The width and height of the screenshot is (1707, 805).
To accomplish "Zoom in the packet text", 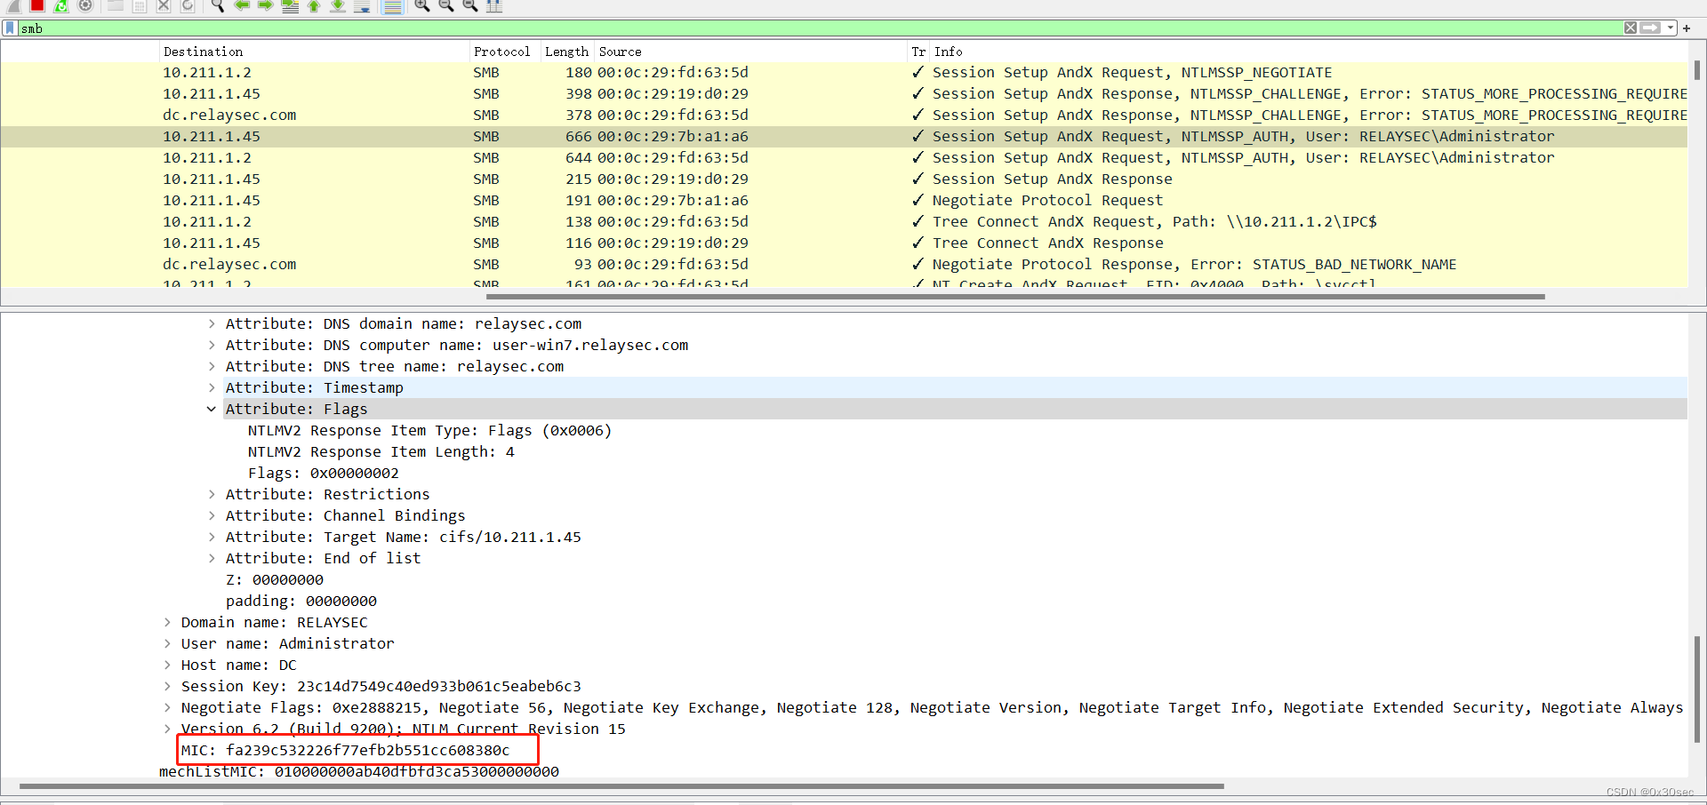I will (x=422, y=5).
